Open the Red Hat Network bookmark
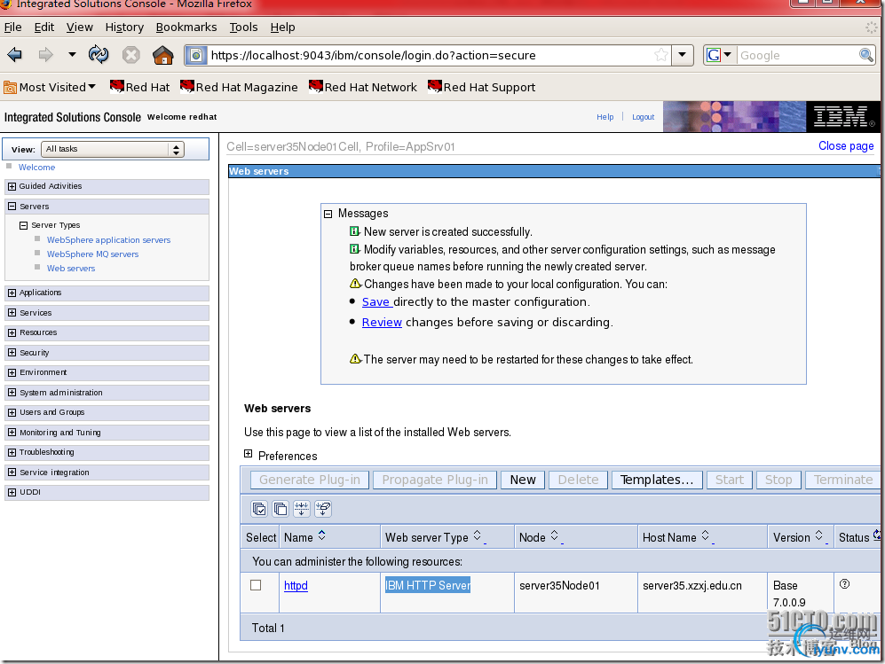Screen dimensions: 885x664 [x=363, y=87]
